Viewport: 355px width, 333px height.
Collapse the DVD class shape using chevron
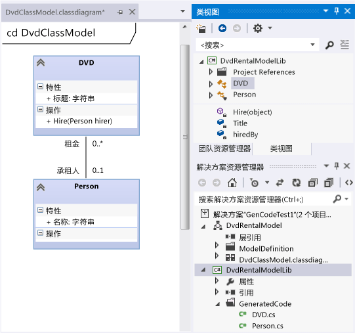click(41, 62)
